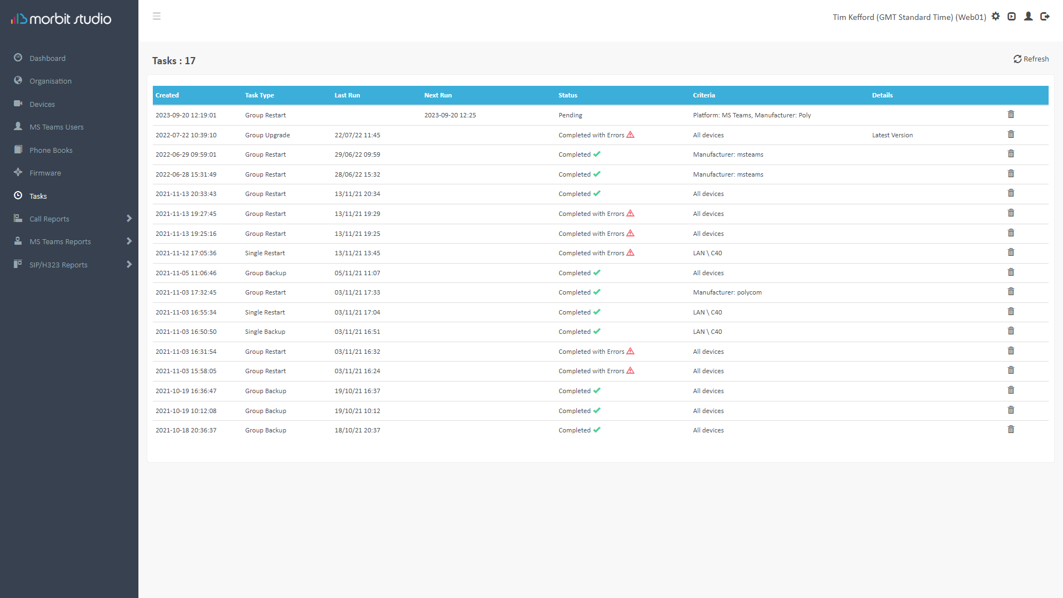Click the warning icon on Group Upgrade status
Viewport: 1063px width, 598px height.
click(630, 135)
